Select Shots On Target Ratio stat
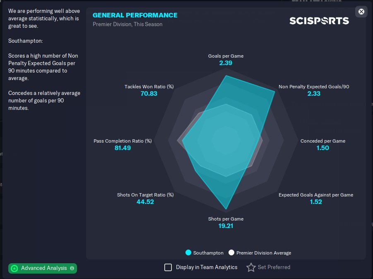This screenshot has width=373, height=279. (x=145, y=198)
